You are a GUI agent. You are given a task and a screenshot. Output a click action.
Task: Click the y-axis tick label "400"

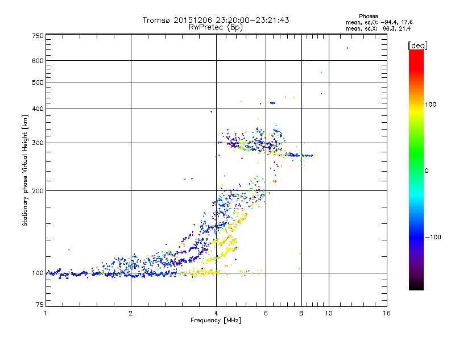click(38, 109)
